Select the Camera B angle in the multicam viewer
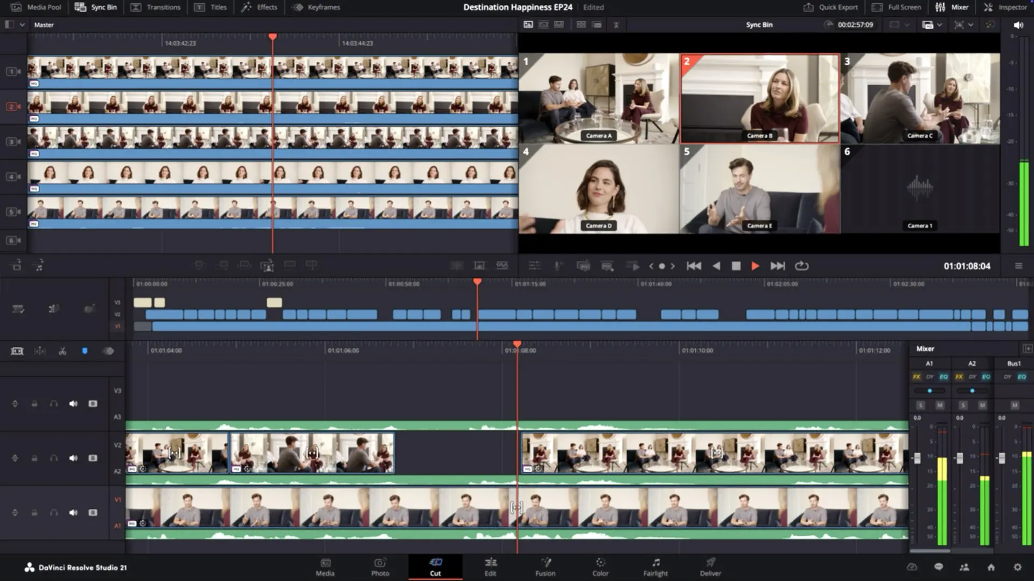The height and width of the screenshot is (581, 1034). tap(759, 97)
